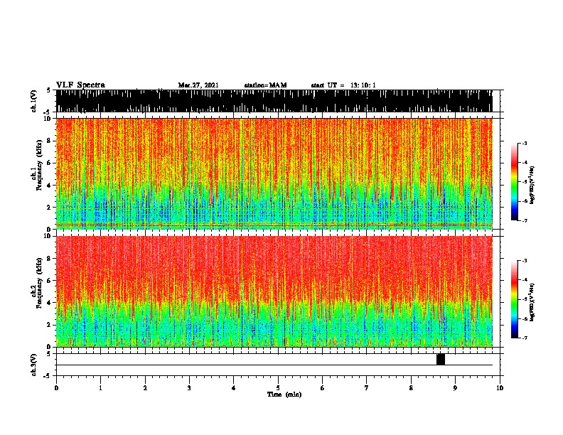The height and width of the screenshot is (435, 563).
Task: Click the start UT time "13:10:1"
Action: [x=363, y=85]
